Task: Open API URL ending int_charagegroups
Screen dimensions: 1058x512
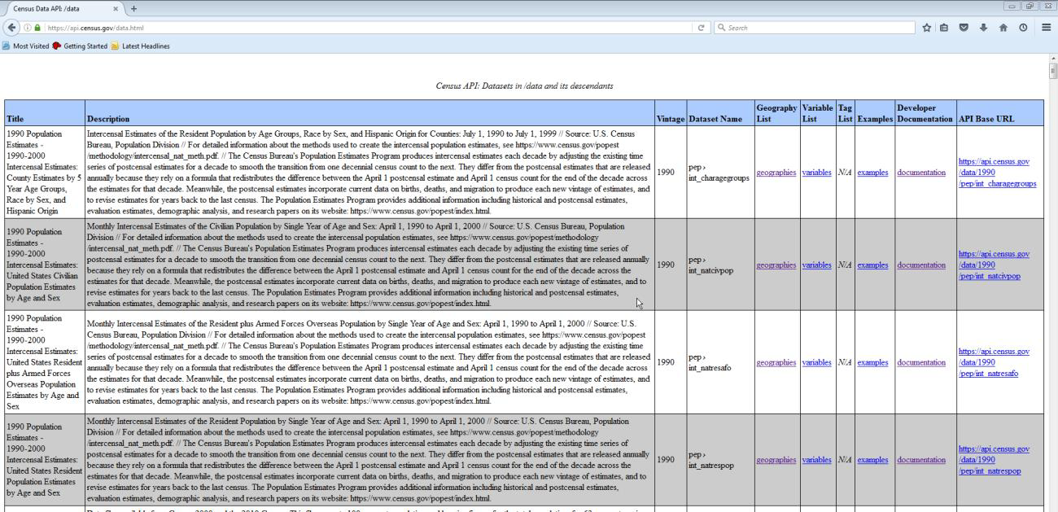Action: point(997,173)
